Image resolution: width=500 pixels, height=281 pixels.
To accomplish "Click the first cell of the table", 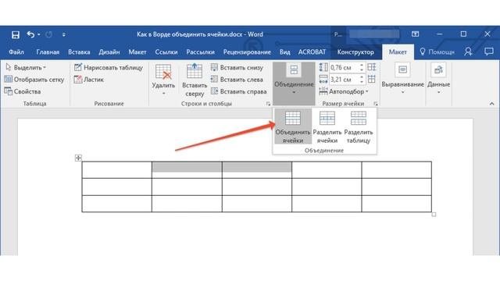I will point(116,170).
